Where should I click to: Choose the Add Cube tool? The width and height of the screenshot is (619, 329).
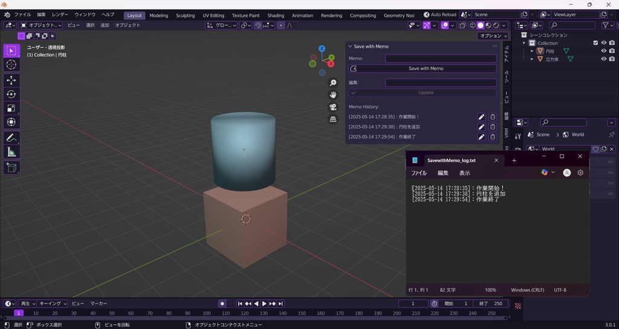(11, 167)
